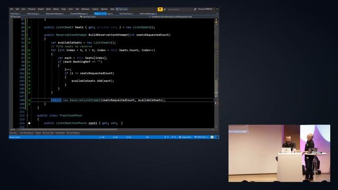Viewport: 338px width, 190px height.
Task: Open the TrainTrain project navigation dropdown
Action: 44,16
